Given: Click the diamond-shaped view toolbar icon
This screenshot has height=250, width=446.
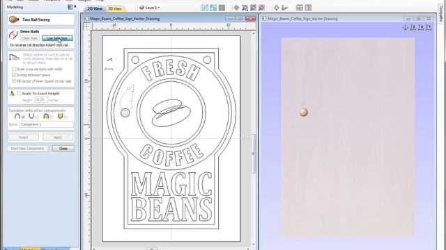Looking at the screenshot, I should coord(236,8).
